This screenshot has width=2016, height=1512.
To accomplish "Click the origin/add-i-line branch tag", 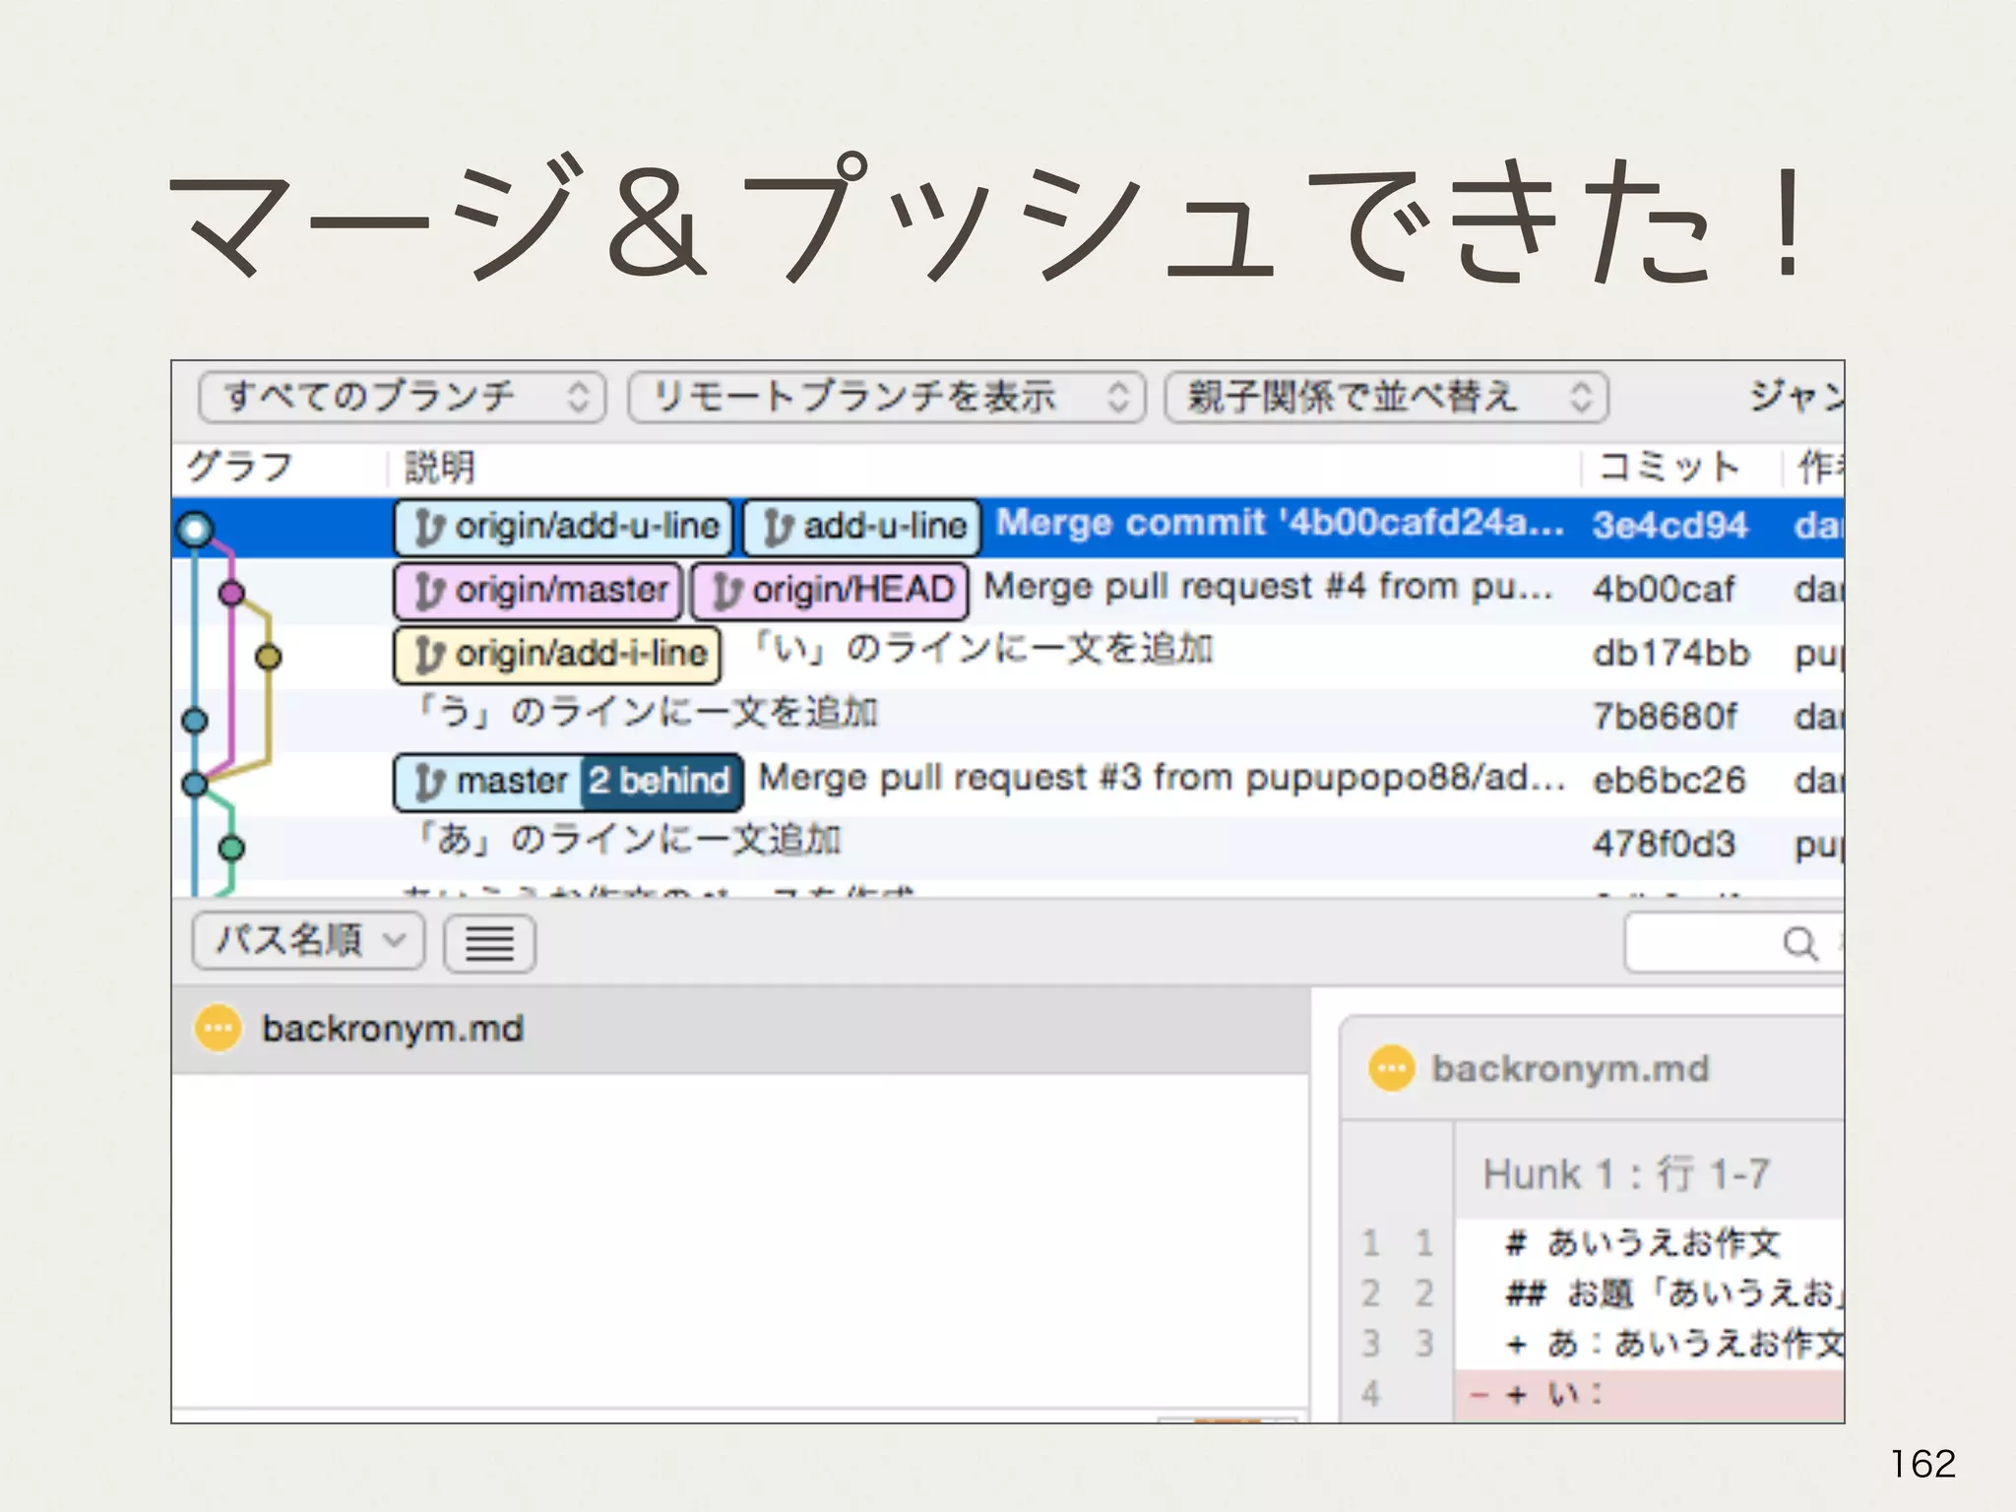I will pos(557,654).
